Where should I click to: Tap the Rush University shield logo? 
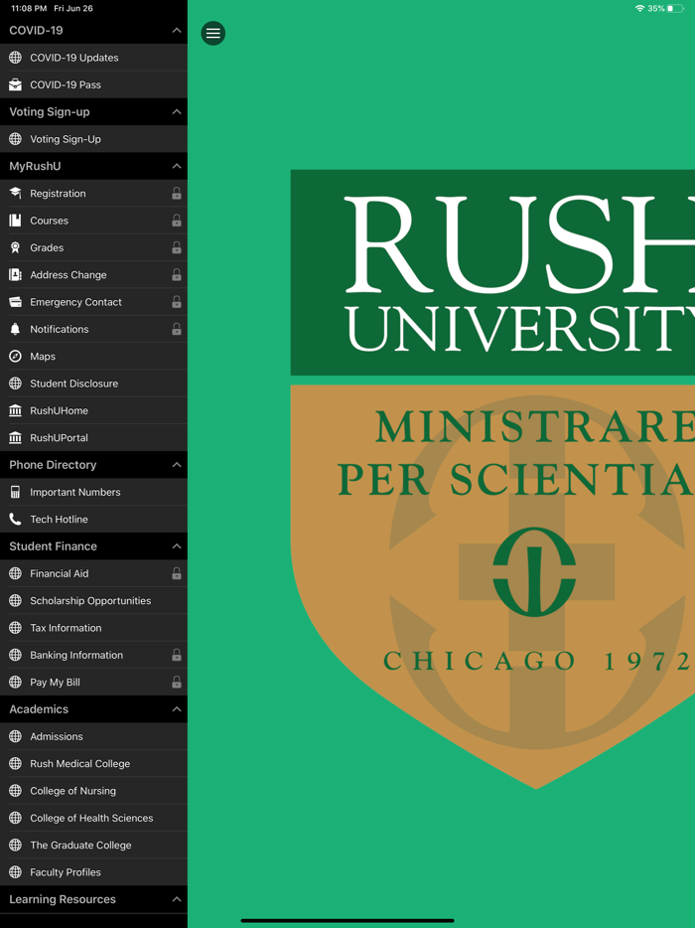(x=492, y=479)
